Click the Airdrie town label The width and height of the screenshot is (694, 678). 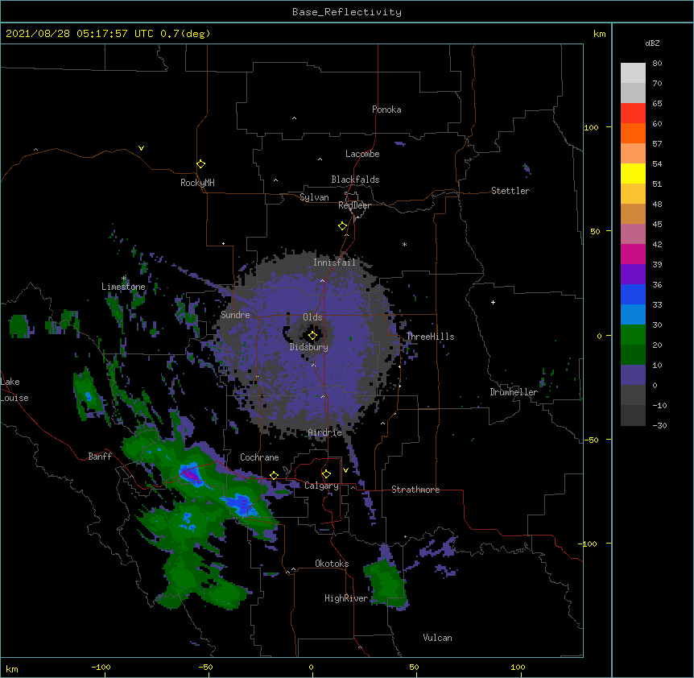(325, 432)
